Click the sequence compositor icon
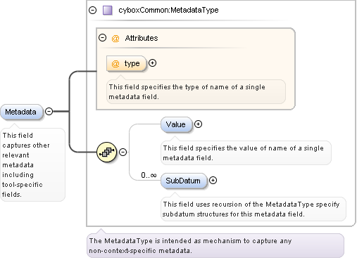The image size is (357, 260). 107,152
